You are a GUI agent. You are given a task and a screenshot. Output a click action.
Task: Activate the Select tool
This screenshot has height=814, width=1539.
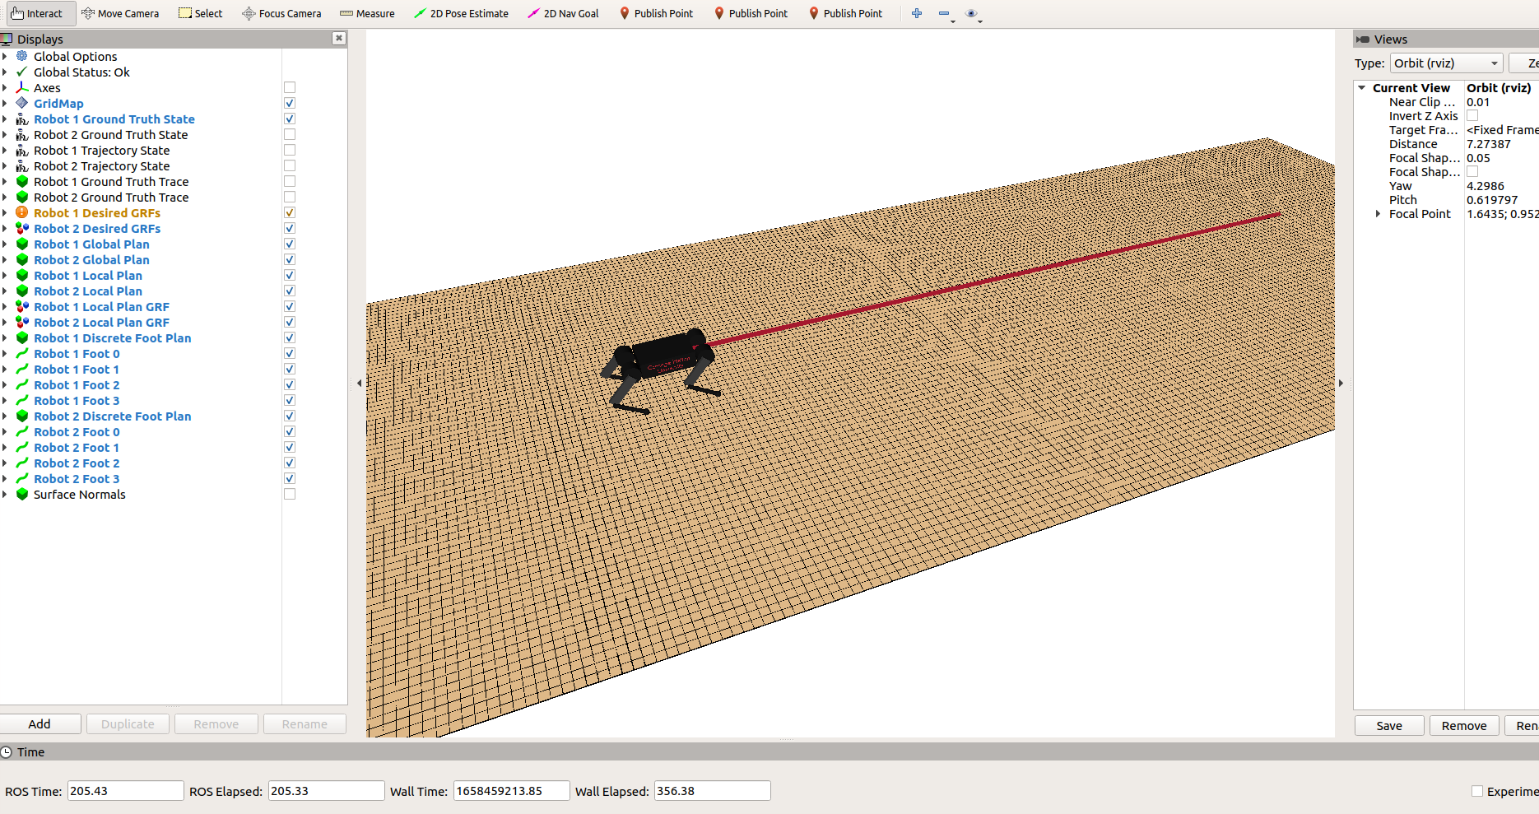click(x=201, y=13)
